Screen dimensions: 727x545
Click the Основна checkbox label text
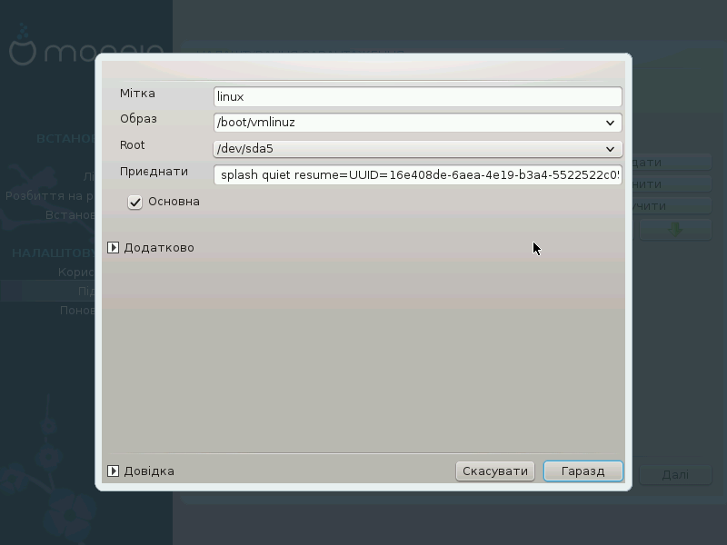click(174, 202)
